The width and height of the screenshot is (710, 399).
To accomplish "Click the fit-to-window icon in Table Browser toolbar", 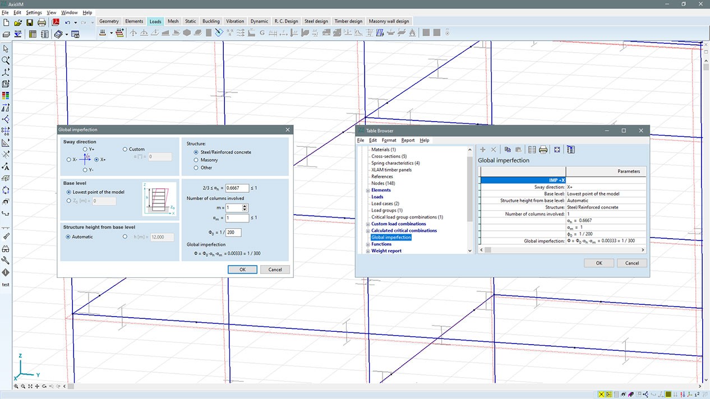I will (557, 150).
